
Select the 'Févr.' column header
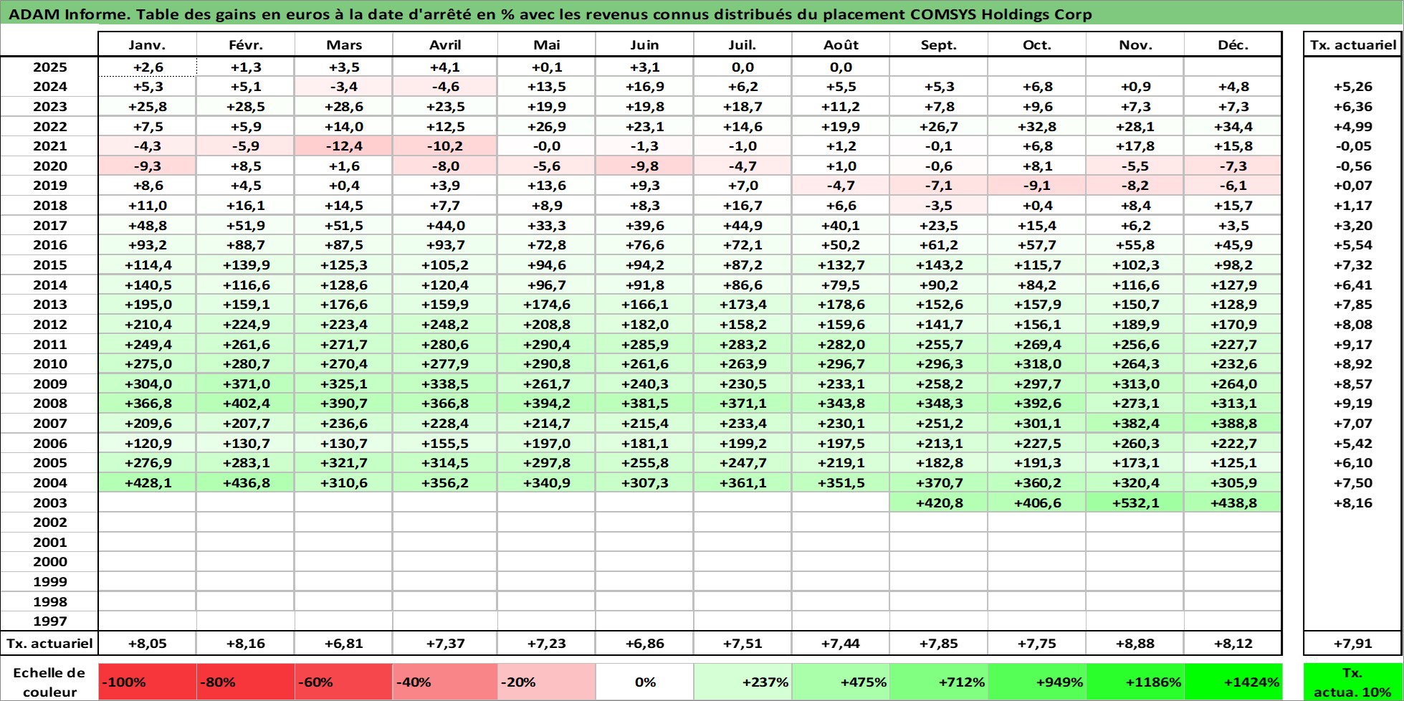point(246,44)
